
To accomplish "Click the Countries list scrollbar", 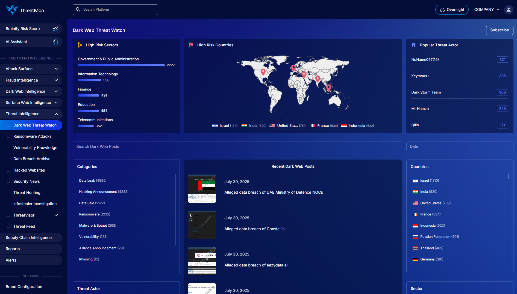I will click(509, 177).
